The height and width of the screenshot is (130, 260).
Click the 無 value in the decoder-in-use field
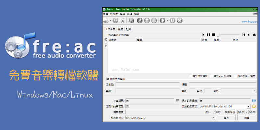(x=127, y=106)
